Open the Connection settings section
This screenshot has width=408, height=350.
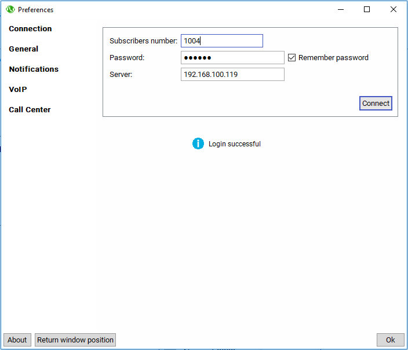point(30,29)
